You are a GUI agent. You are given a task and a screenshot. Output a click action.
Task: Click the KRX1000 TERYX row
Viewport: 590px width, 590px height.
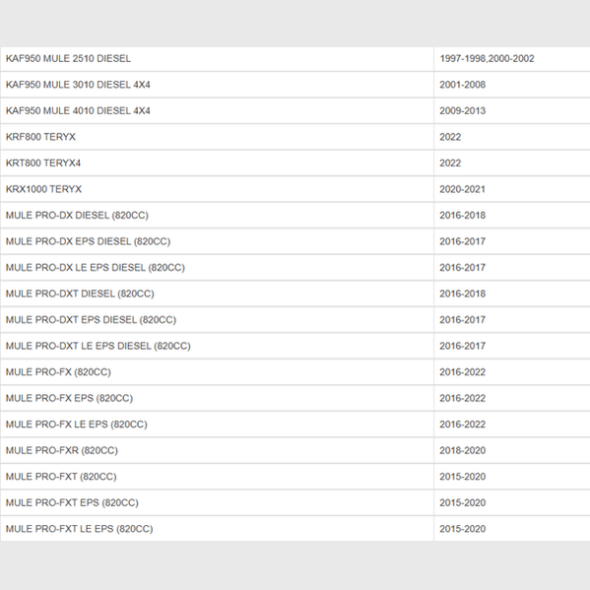pyautogui.click(x=295, y=189)
